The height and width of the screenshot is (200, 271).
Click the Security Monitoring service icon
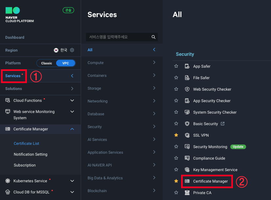pyautogui.click(x=187, y=147)
